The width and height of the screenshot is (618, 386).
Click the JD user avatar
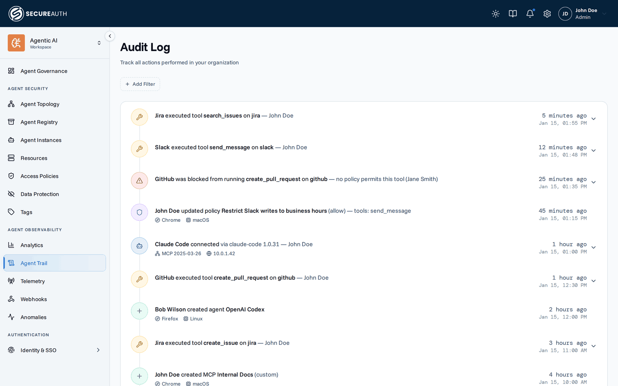pyautogui.click(x=565, y=14)
